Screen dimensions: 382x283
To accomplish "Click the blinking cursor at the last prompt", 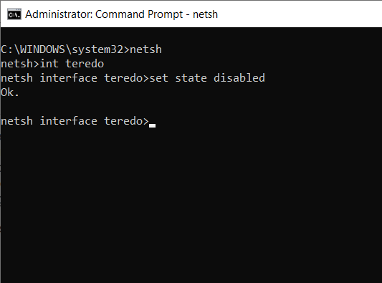I will pos(152,125).
